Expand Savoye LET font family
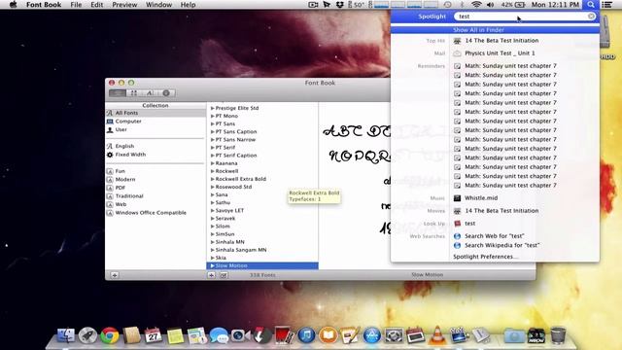The image size is (622, 350). coord(212,210)
